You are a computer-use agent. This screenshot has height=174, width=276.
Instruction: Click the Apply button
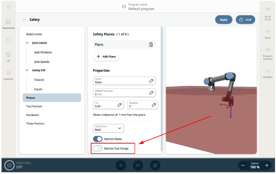[x=224, y=20]
